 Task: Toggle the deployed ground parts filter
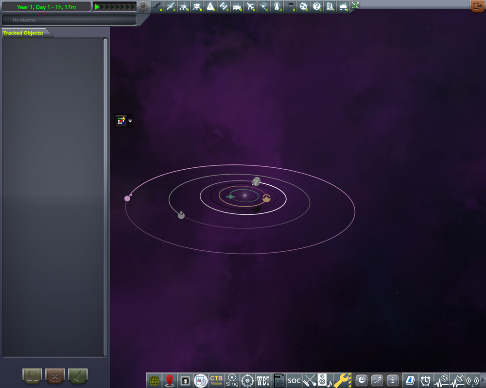(x=344, y=6)
